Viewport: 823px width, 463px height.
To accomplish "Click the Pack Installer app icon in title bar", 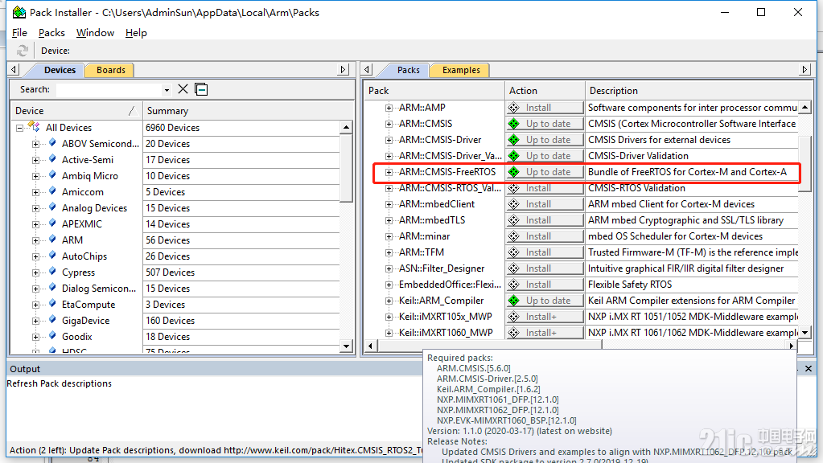I will [x=19, y=12].
